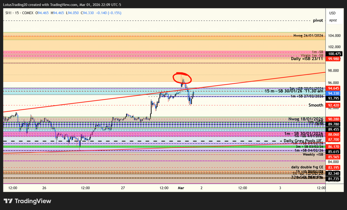Click the Daily Grey Pools UE label

(303, 141)
